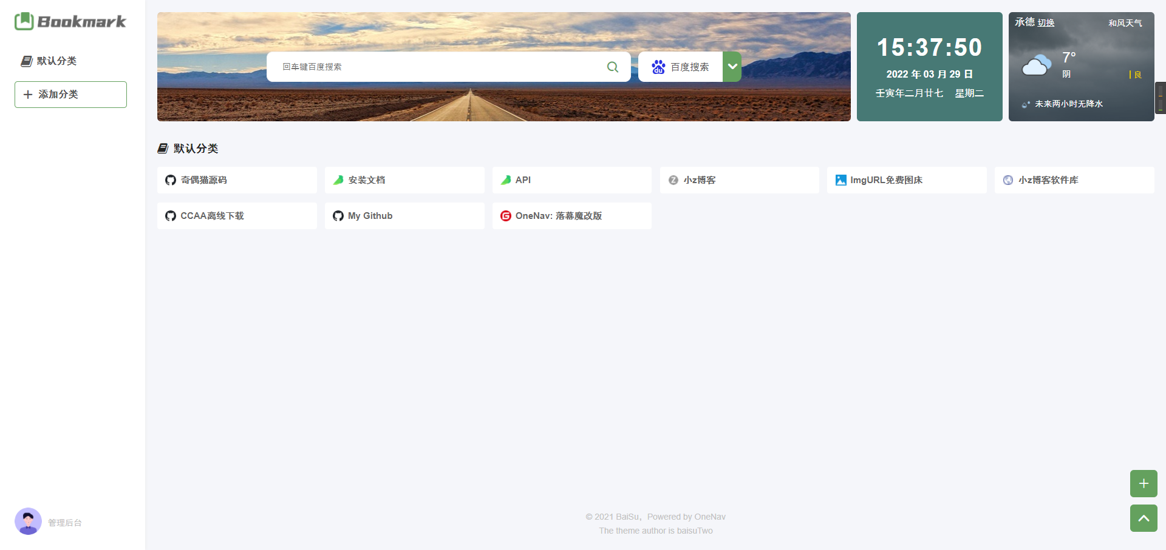This screenshot has height=550, width=1166.
Task: Open the 小z博客 bookmark
Action: 740,180
